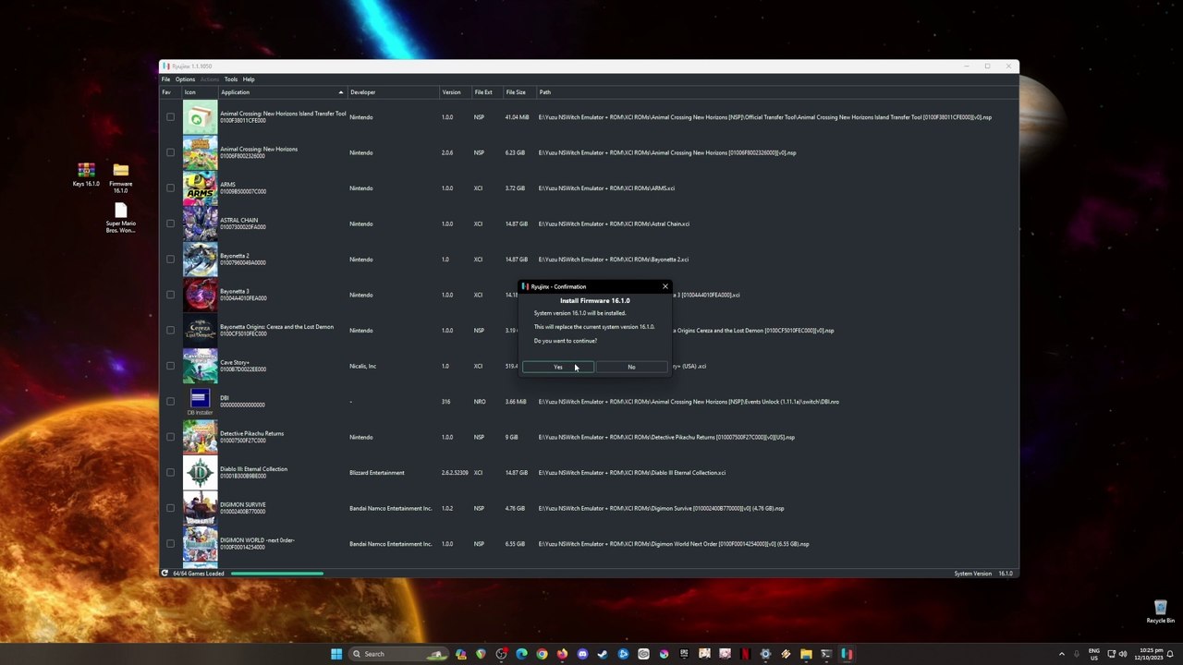Open the Firmware 16.1.0 desktop folder
Image resolution: width=1183 pixels, height=665 pixels.
(x=120, y=171)
